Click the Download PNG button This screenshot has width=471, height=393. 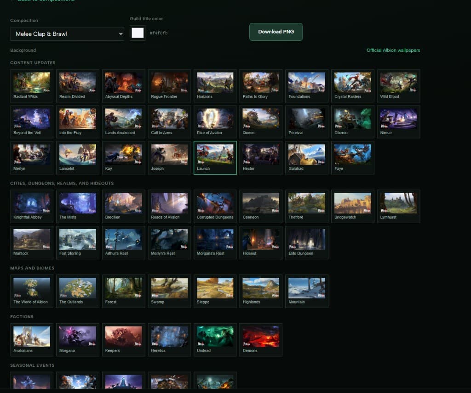[x=276, y=32]
